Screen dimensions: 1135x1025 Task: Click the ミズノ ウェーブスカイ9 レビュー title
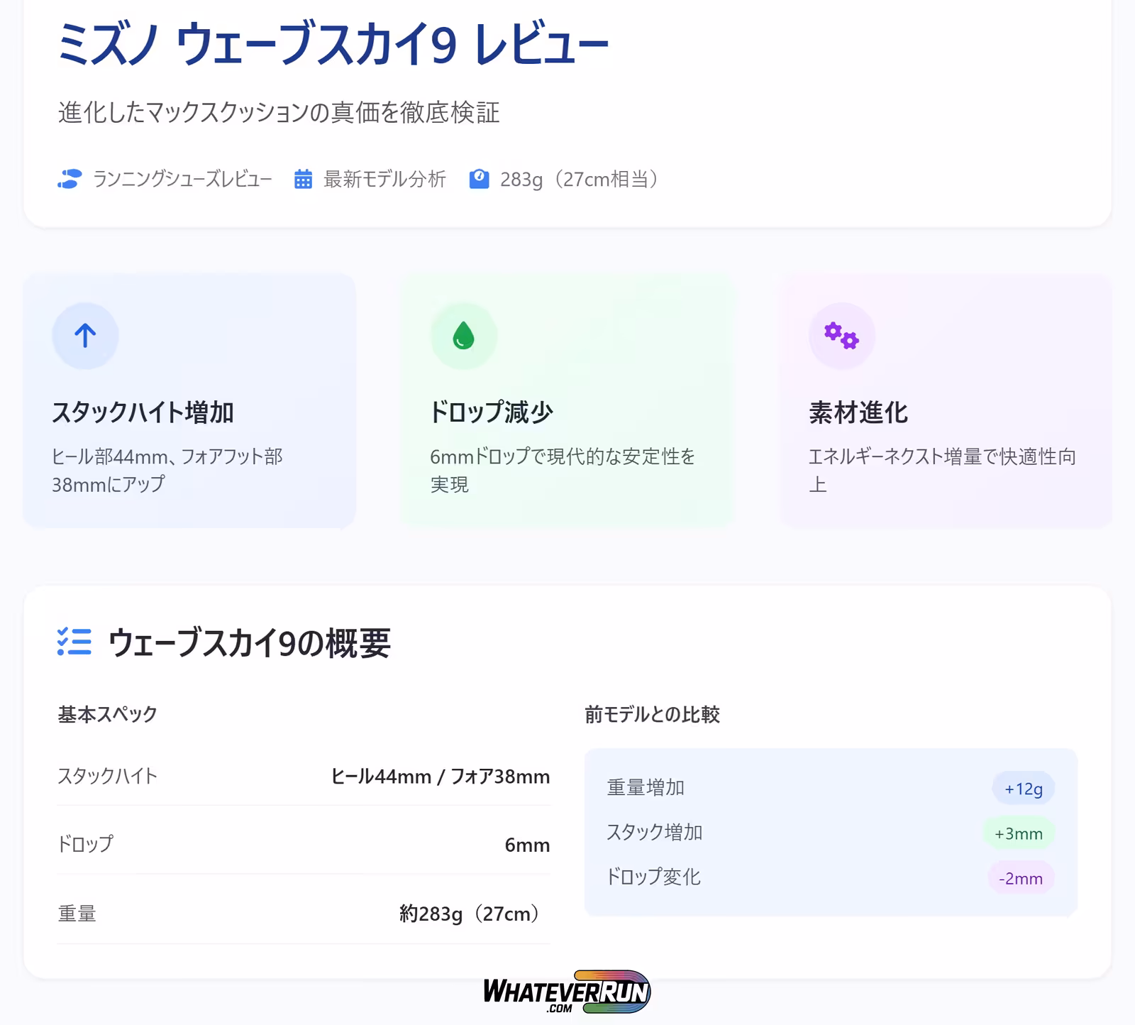[x=333, y=44]
